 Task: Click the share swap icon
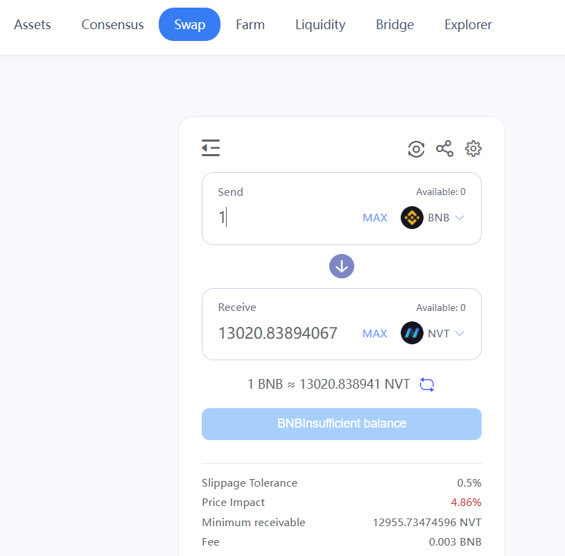[444, 149]
